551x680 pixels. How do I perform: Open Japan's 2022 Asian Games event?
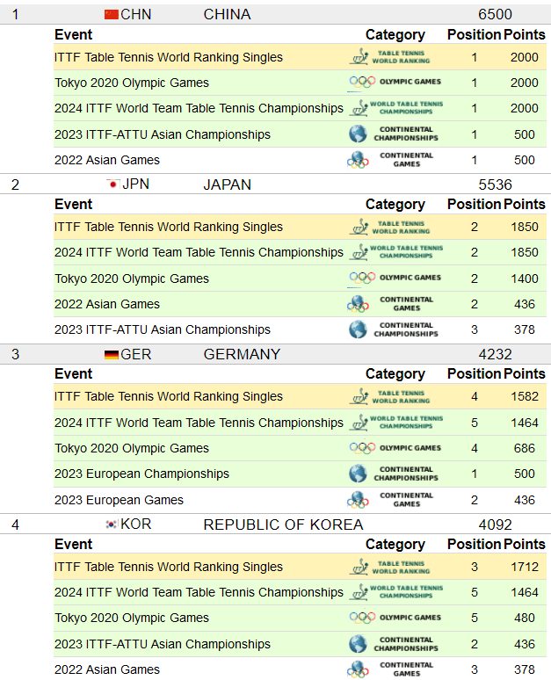[106, 304]
